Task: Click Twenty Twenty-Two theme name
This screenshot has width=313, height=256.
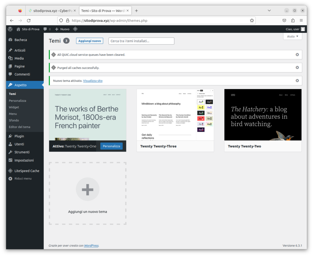Action: pos(244,146)
